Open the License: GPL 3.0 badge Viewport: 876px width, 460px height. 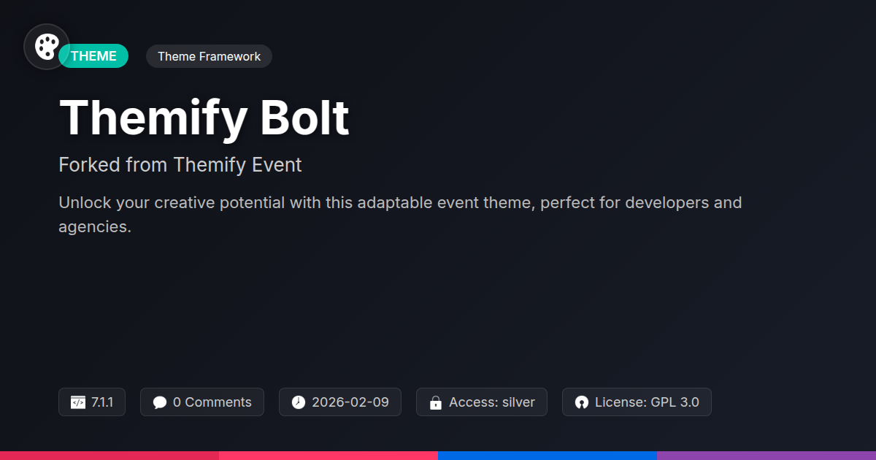(x=637, y=402)
